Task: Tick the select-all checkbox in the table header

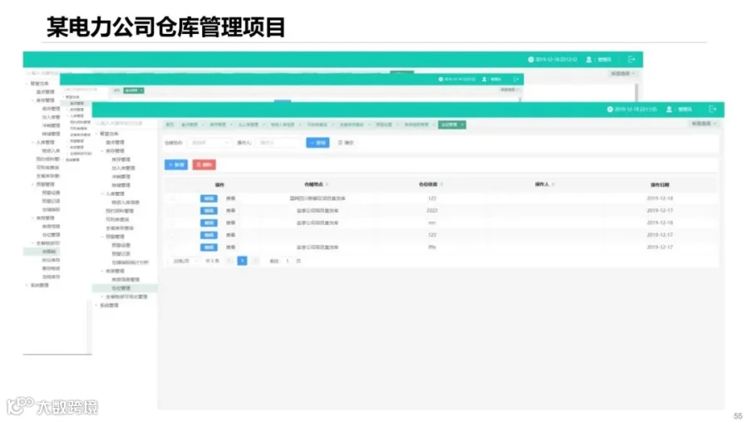Action: (x=172, y=184)
